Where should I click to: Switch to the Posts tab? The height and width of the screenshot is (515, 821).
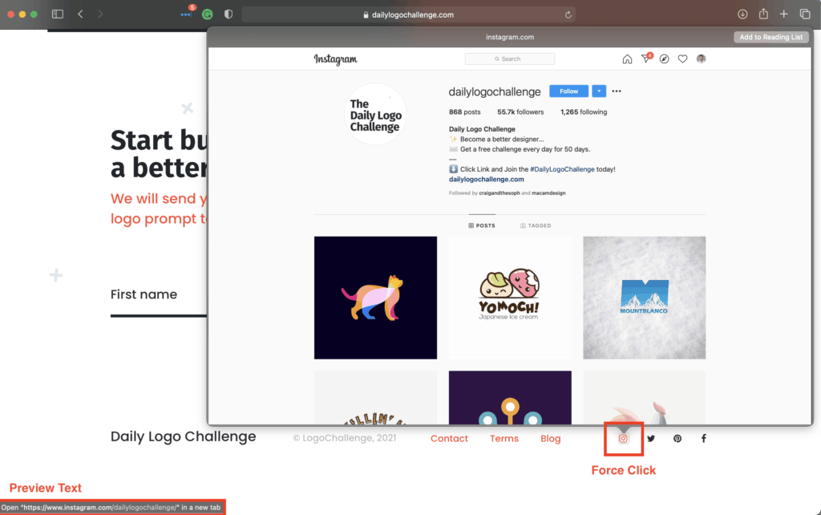point(482,225)
